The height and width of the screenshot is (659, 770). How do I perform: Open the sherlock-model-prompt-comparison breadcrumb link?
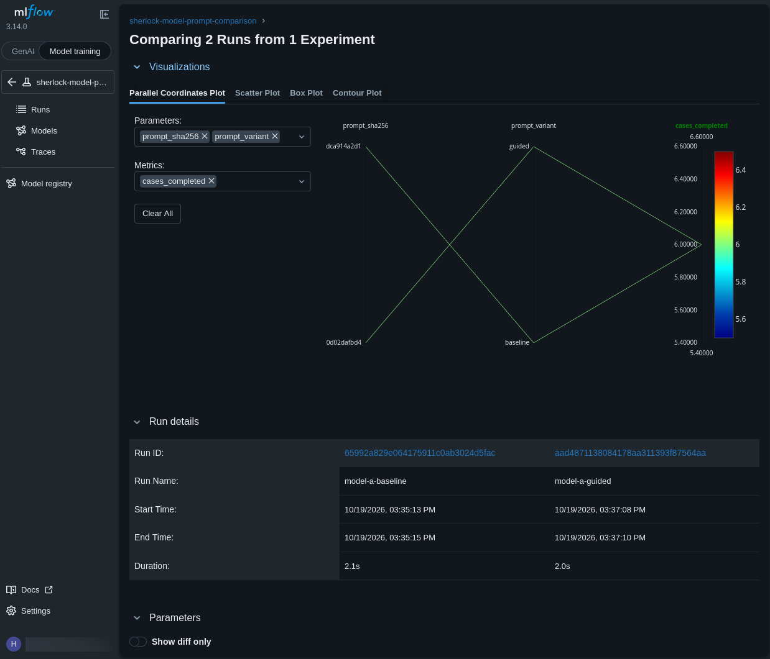pos(193,21)
